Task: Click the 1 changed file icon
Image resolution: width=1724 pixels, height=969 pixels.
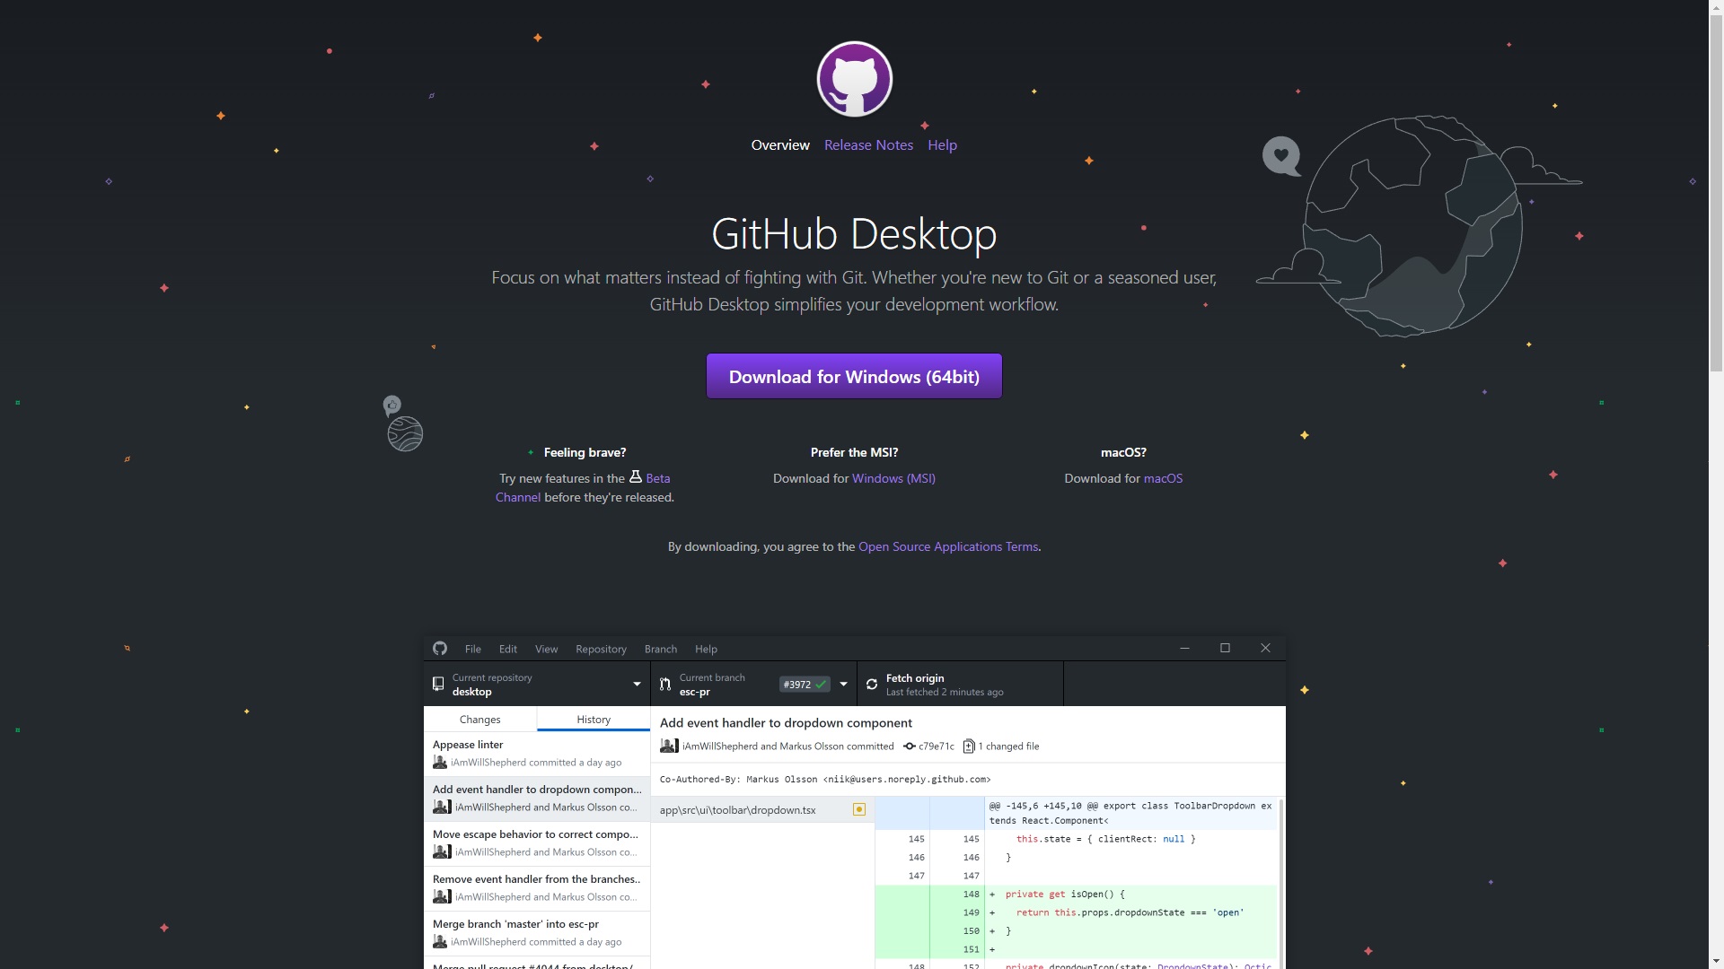Action: (x=969, y=746)
